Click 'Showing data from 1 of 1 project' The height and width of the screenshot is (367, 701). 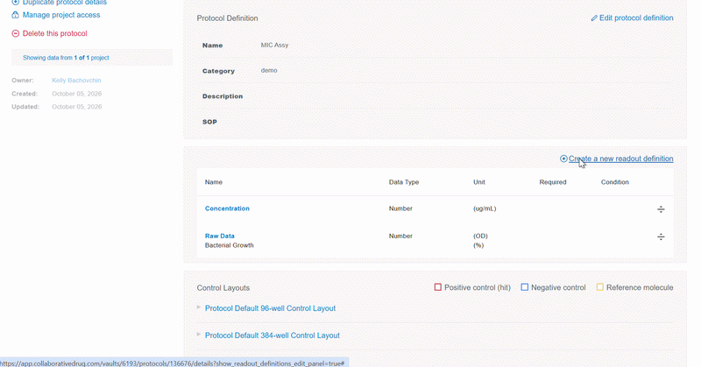pos(66,58)
